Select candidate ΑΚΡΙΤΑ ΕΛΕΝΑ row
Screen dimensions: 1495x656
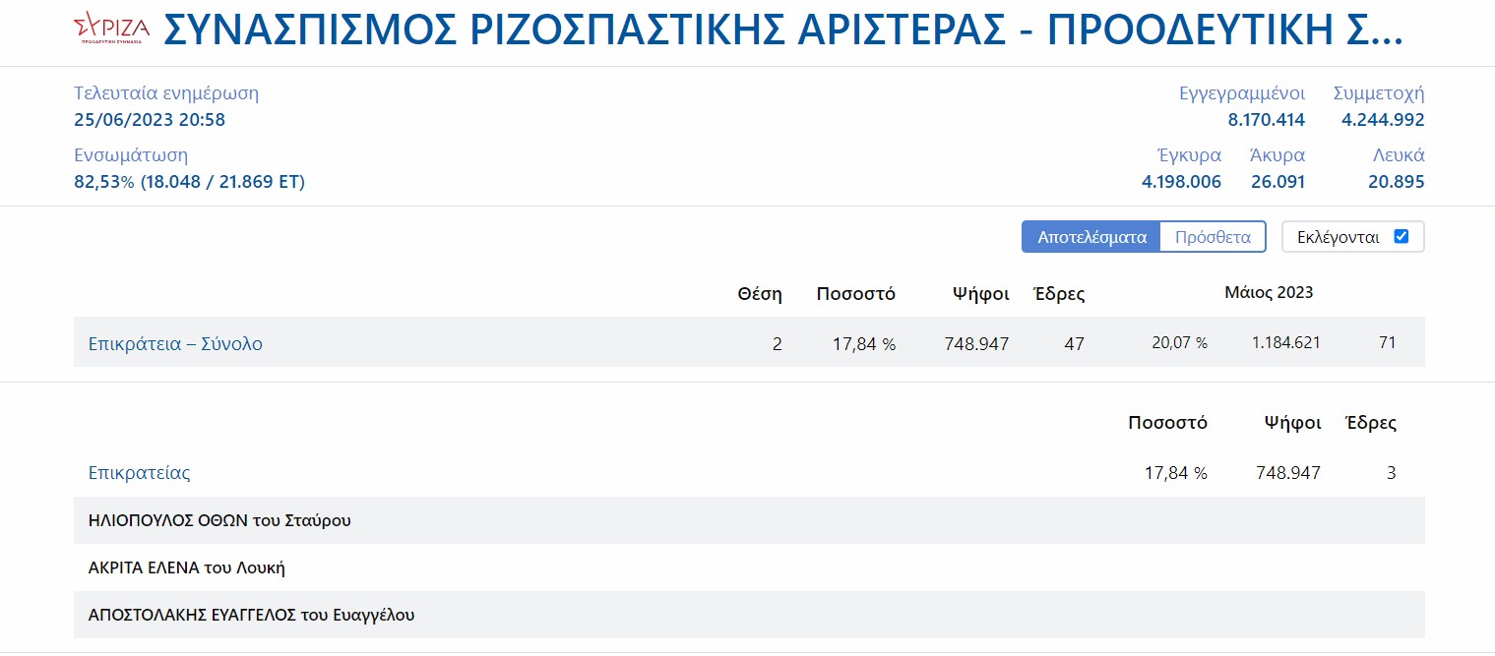point(187,567)
